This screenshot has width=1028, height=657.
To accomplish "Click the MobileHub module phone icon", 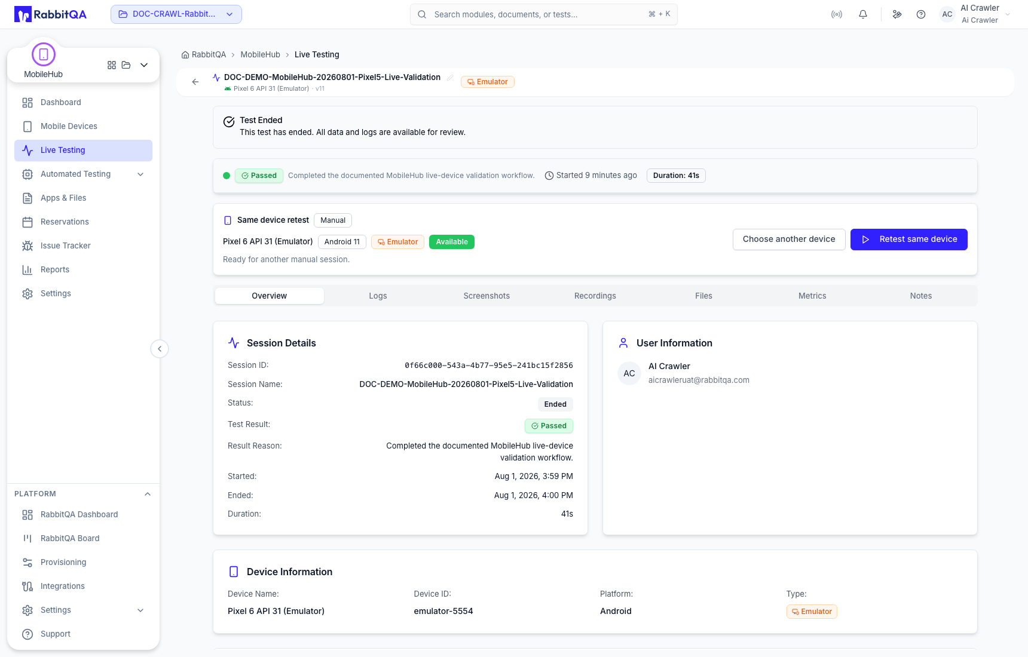I will 44,54.
